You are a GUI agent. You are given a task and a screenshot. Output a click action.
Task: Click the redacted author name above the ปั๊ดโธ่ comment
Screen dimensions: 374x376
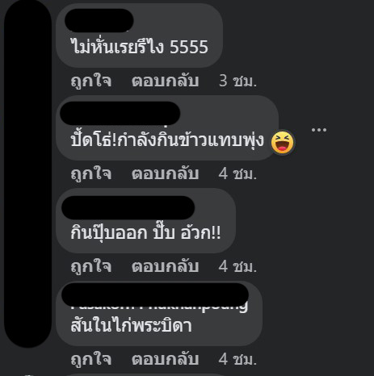coord(120,113)
